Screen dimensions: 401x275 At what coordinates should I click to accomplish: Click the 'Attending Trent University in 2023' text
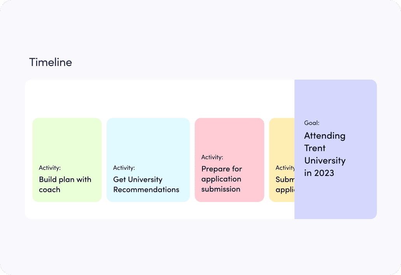pos(325,154)
